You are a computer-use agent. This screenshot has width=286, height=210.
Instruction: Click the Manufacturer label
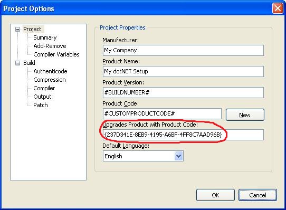coord(120,40)
